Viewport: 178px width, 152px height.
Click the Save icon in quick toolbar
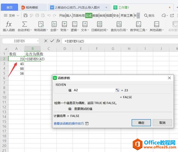pyautogui.click(x=25, y=15)
